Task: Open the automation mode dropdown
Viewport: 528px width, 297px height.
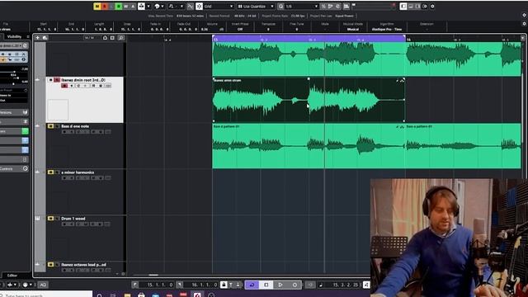Action: point(159,7)
